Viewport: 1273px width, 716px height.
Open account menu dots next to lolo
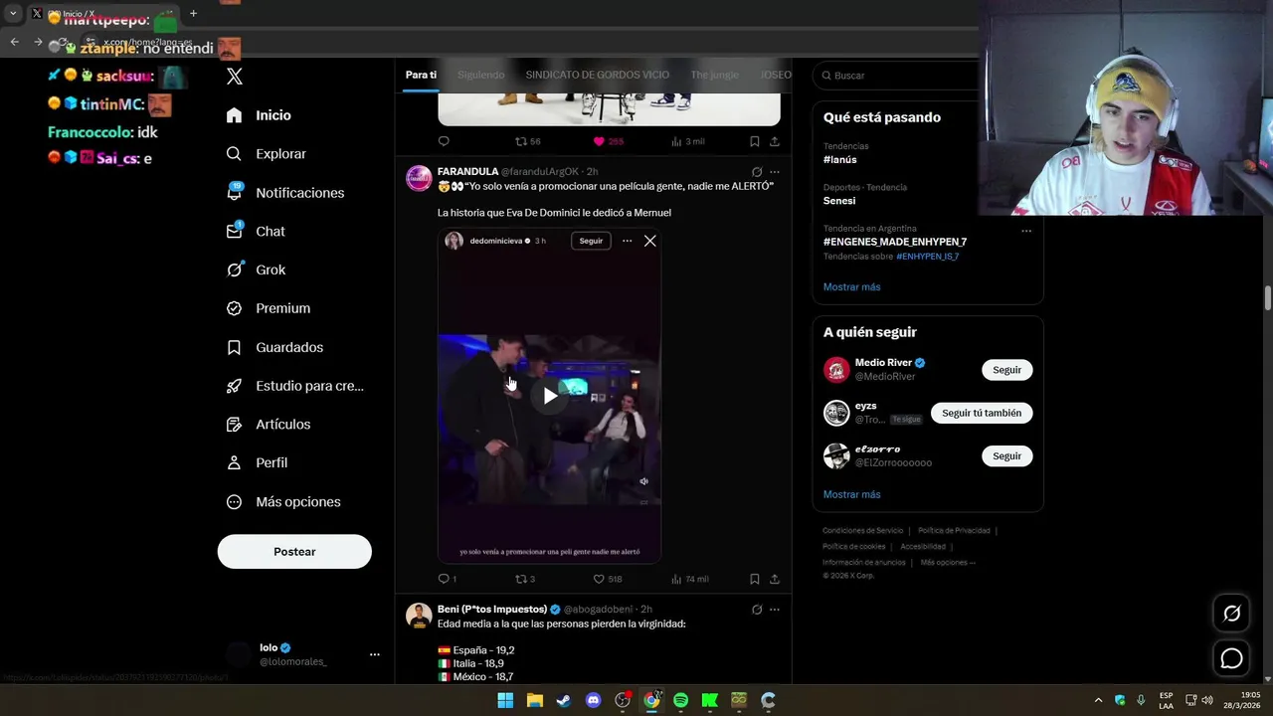tap(375, 654)
